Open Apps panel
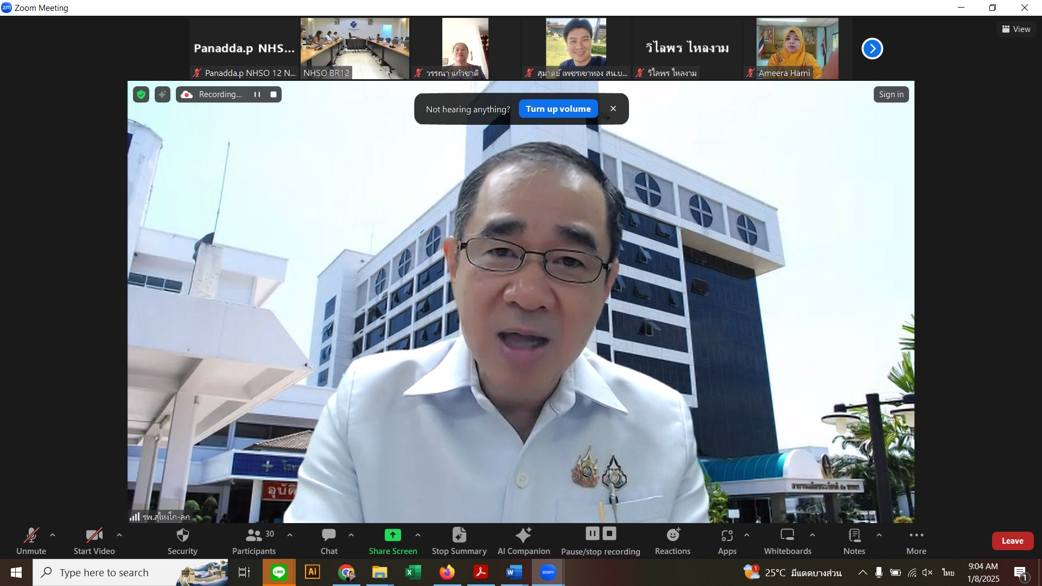 coord(727,541)
